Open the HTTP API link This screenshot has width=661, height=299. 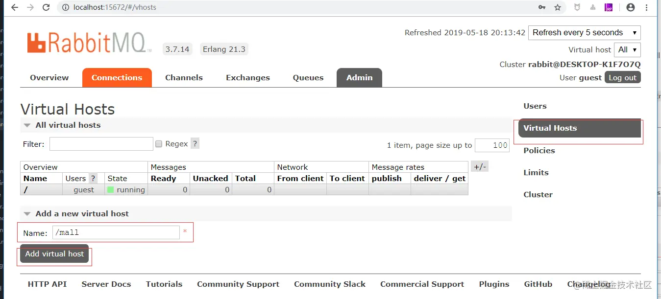pyautogui.click(x=47, y=284)
